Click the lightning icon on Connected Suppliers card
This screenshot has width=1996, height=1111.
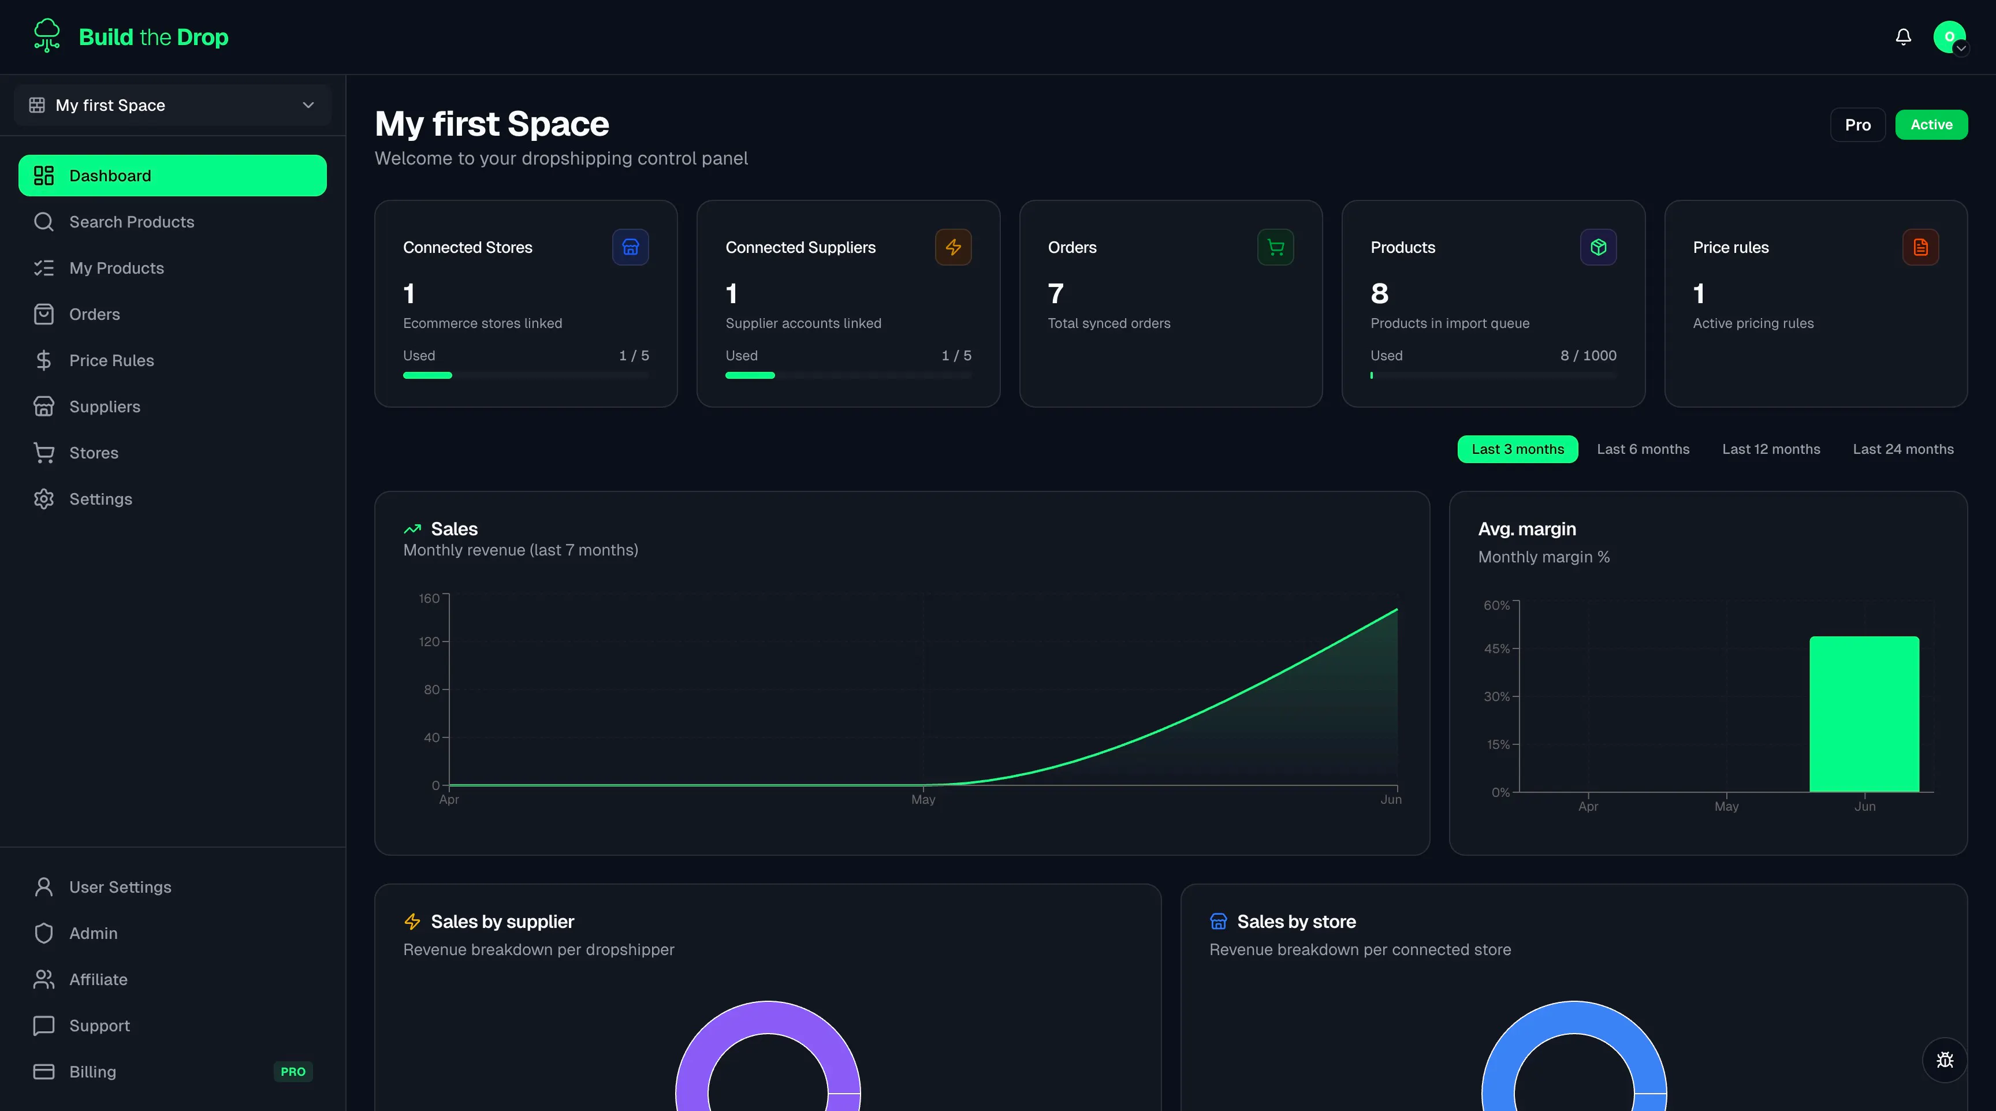tap(953, 247)
